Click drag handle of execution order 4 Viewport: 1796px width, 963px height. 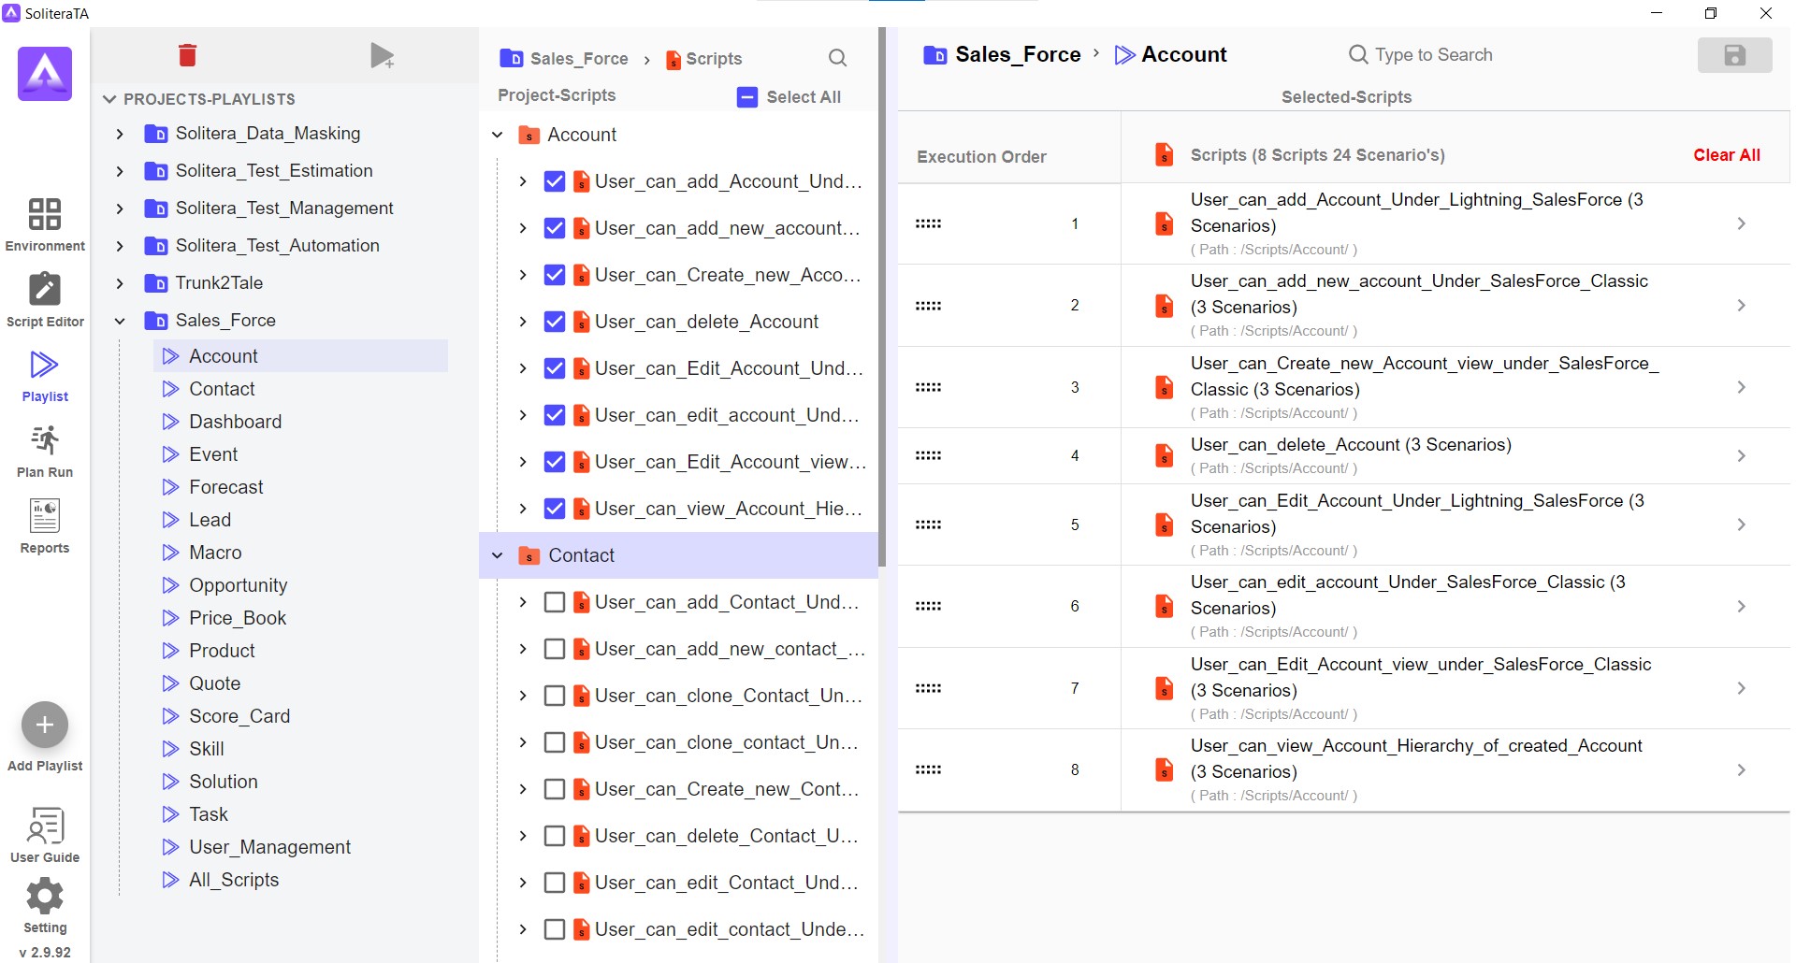coord(928,455)
